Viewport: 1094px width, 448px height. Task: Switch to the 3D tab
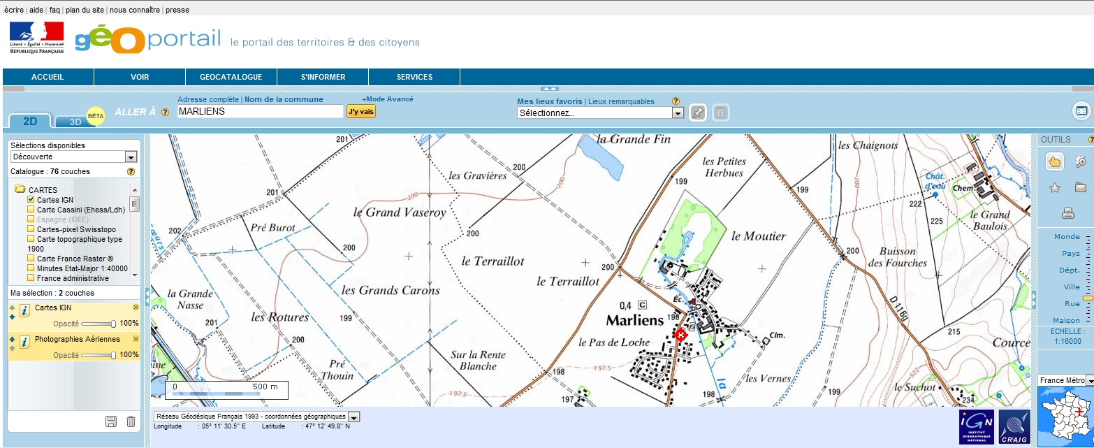pos(75,122)
